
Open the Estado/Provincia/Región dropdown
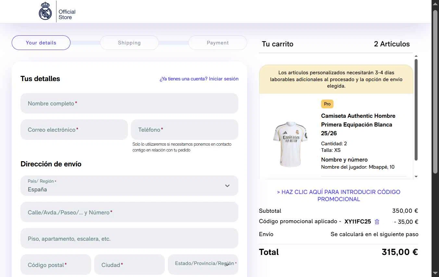coord(203,264)
